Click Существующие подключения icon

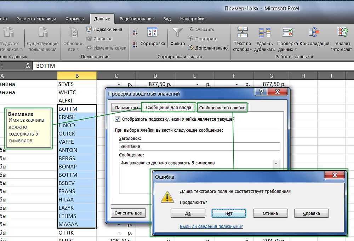point(42,32)
